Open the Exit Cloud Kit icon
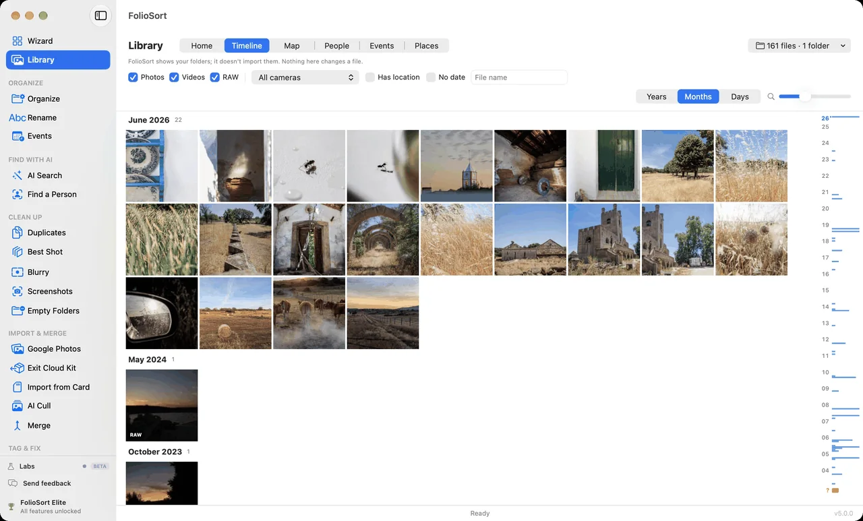The width and height of the screenshot is (863, 521). (18, 368)
